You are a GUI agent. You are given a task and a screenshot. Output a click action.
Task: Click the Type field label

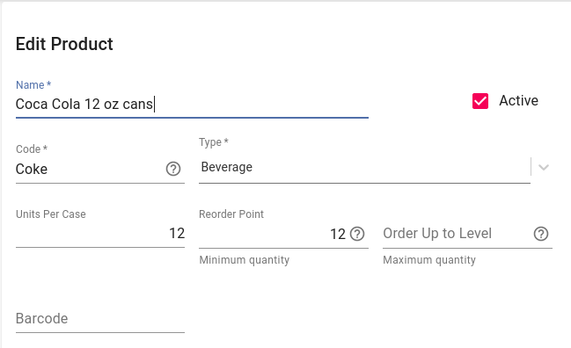click(214, 141)
